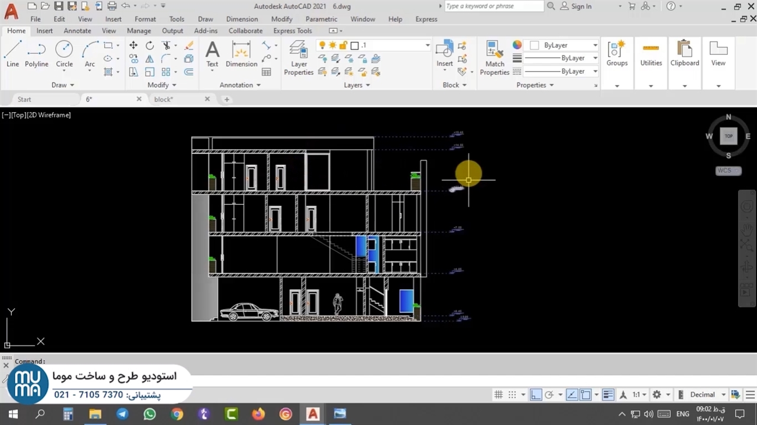Viewport: 757px width, 425px height.
Task: Toggle Ortho mode in status bar
Action: click(x=536, y=395)
